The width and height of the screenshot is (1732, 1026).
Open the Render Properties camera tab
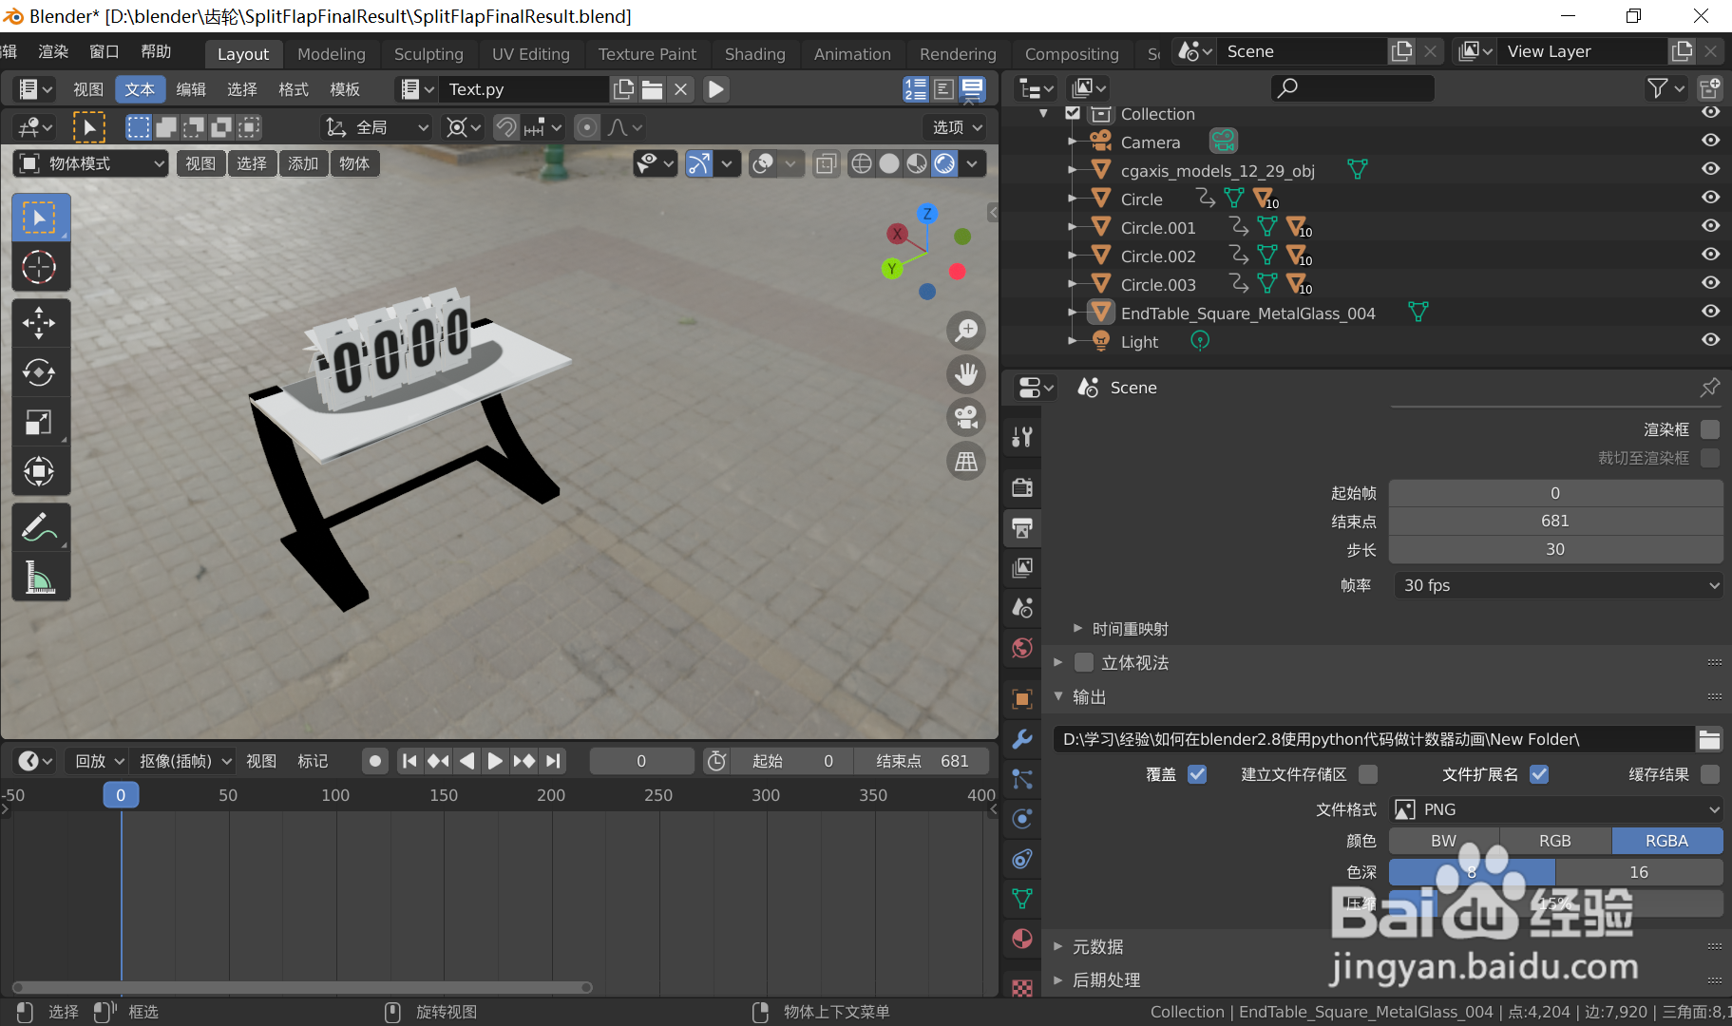(1021, 486)
